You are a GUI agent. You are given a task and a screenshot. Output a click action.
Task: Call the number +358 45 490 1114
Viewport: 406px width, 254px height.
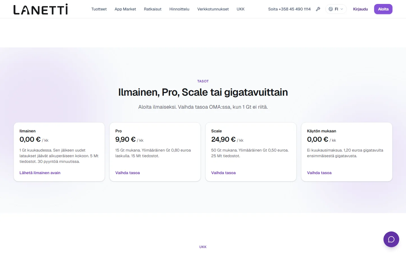(289, 9)
